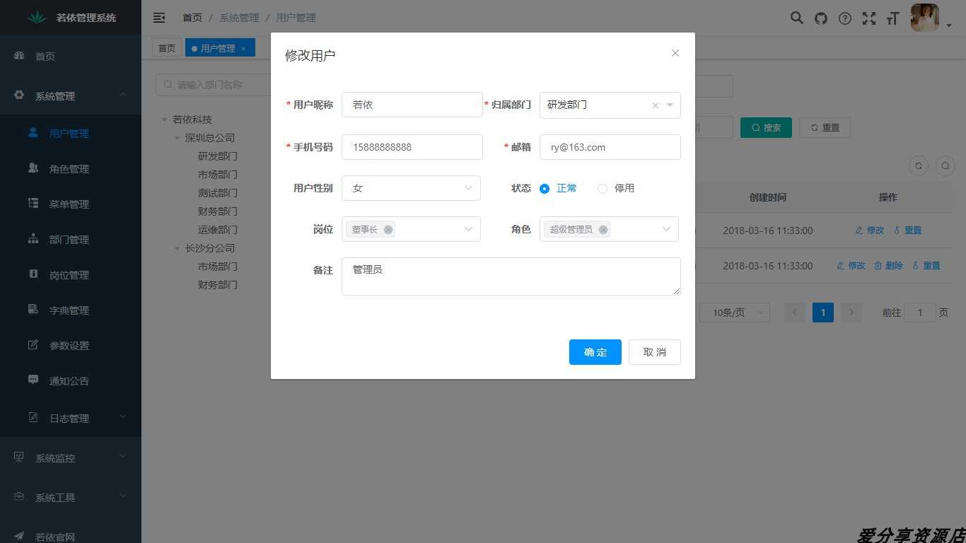
Task: Click 修改 in the first table row
Action: pos(870,230)
